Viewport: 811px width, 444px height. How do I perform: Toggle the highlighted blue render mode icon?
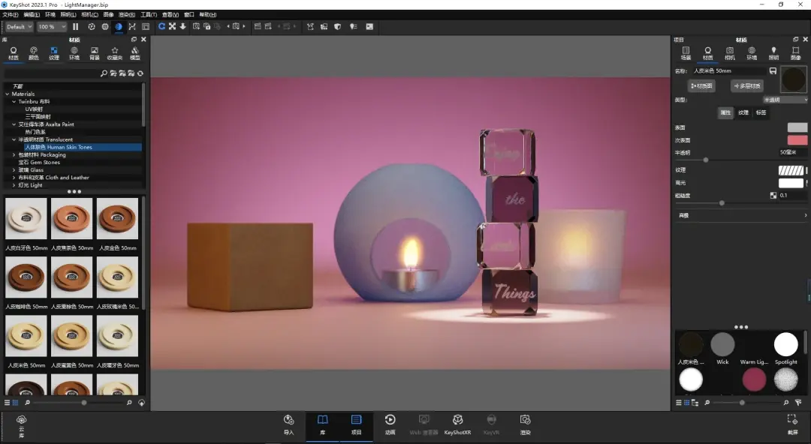click(x=119, y=26)
